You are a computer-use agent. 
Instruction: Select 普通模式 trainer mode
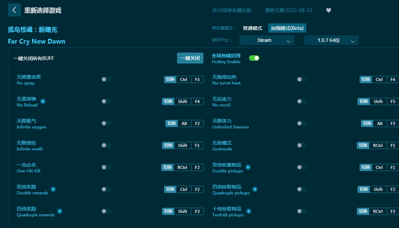click(x=253, y=28)
